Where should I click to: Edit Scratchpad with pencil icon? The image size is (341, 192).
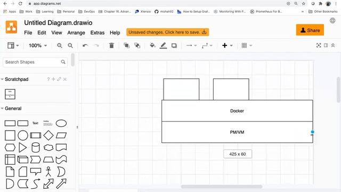(x=59, y=79)
